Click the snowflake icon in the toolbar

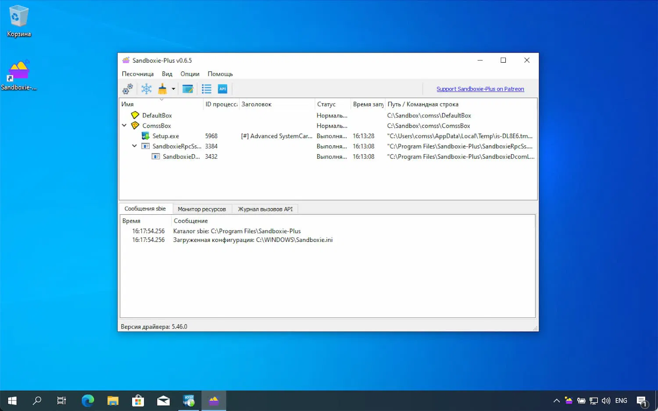pyautogui.click(x=147, y=89)
